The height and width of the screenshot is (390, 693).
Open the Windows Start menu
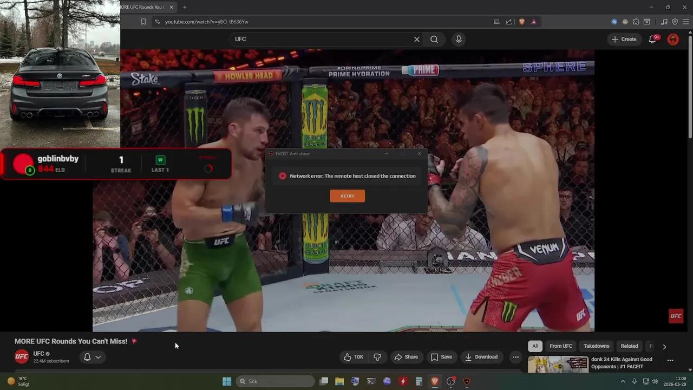pos(227,381)
